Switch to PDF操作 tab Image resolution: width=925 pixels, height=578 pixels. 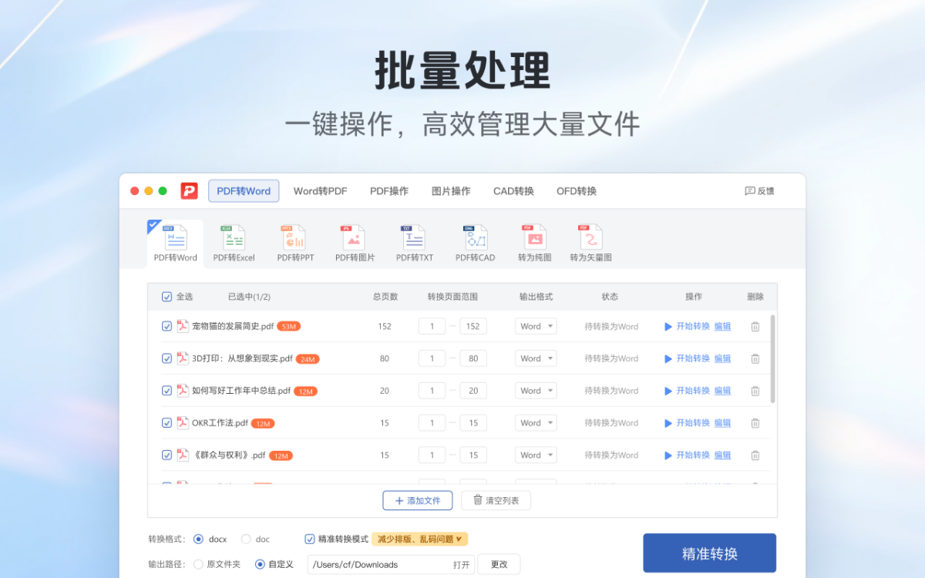[x=389, y=191]
